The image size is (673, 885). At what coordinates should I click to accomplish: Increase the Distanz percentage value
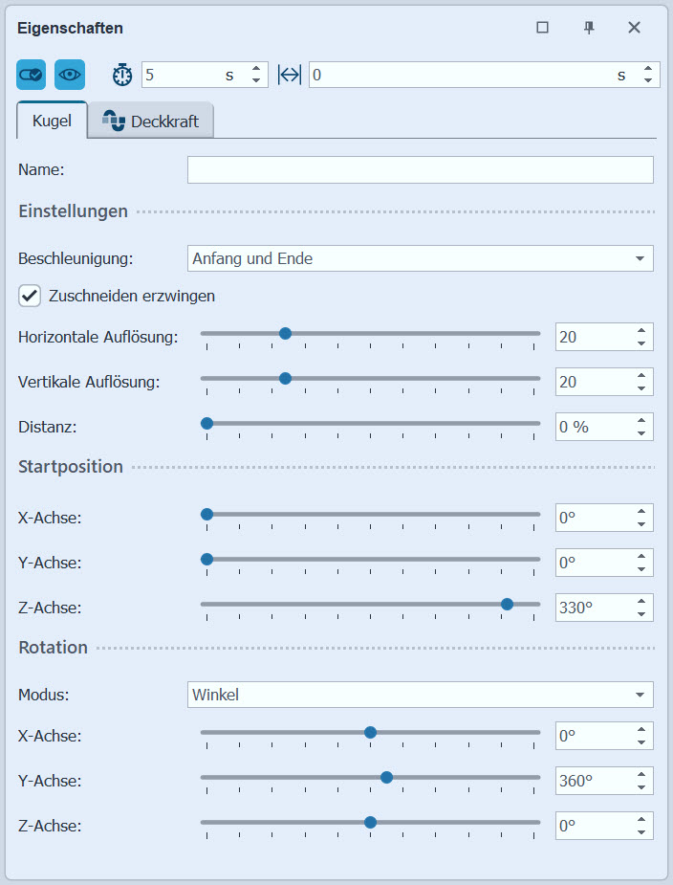(641, 421)
